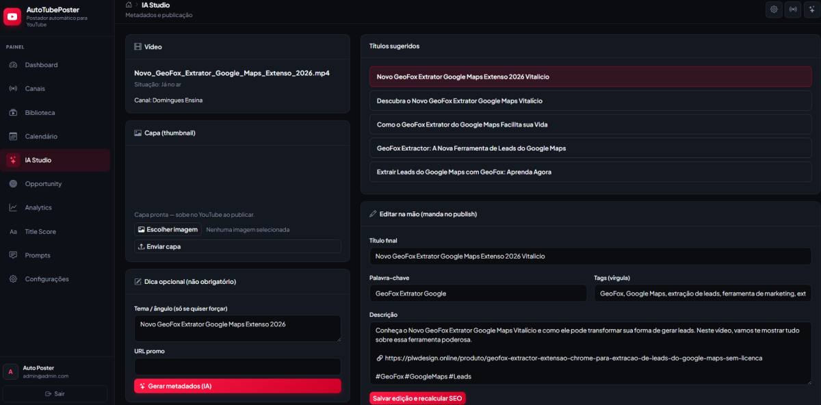Select title 'GeoFox Extractor: A Nova Ferramenta de Leads'
Viewport: 821px width, 405px height.
pos(590,148)
